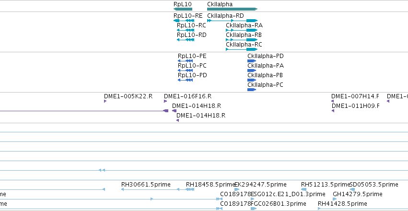Image resolution: width=408 pixels, height=211 pixels.
Task: Click the RH18458.5prime EST label
Action: tap(210, 185)
